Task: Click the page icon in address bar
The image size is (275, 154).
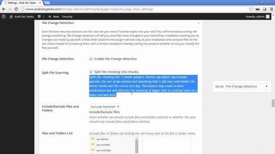Action: [x=23, y=9]
